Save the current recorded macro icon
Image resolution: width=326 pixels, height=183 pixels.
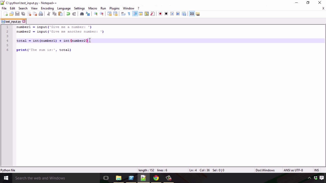184,14
